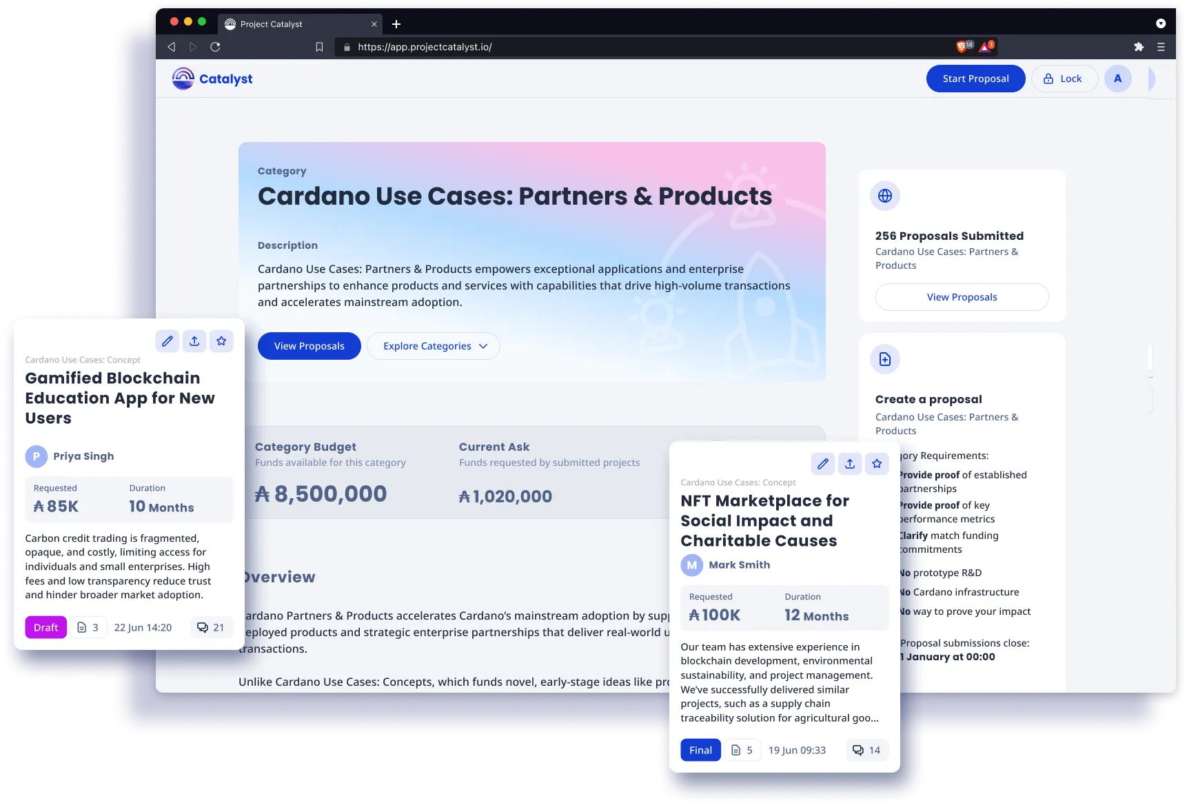Click the Start Proposal button
The image size is (1187, 805).
[975, 79]
